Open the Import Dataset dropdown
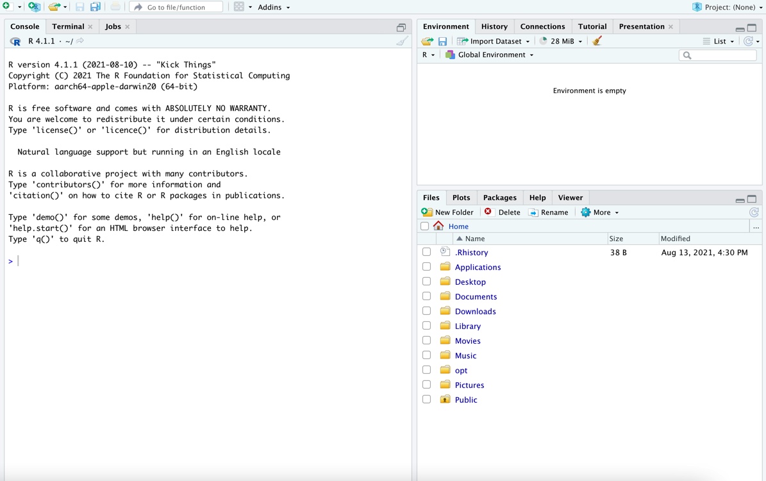Image resolution: width=766 pixels, height=481 pixels. pyautogui.click(x=494, y=41)
